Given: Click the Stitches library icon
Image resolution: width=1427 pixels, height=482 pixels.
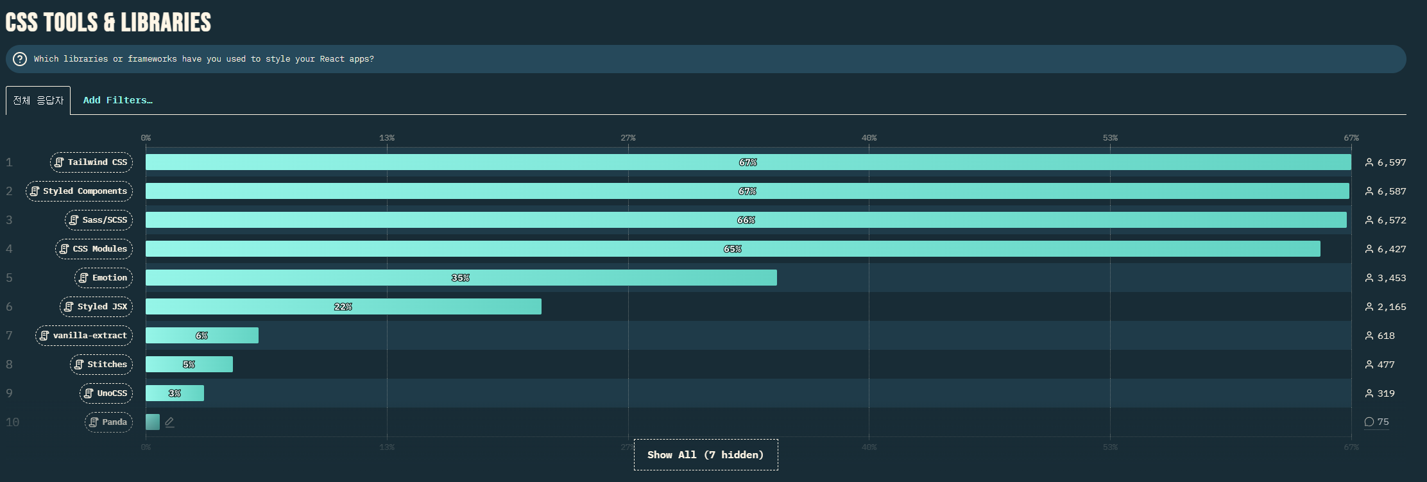Looking at the screenshot, I should click(79, 365).
